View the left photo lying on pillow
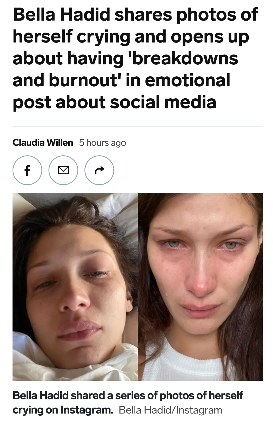The image size is (273, 431). point(75,287)
